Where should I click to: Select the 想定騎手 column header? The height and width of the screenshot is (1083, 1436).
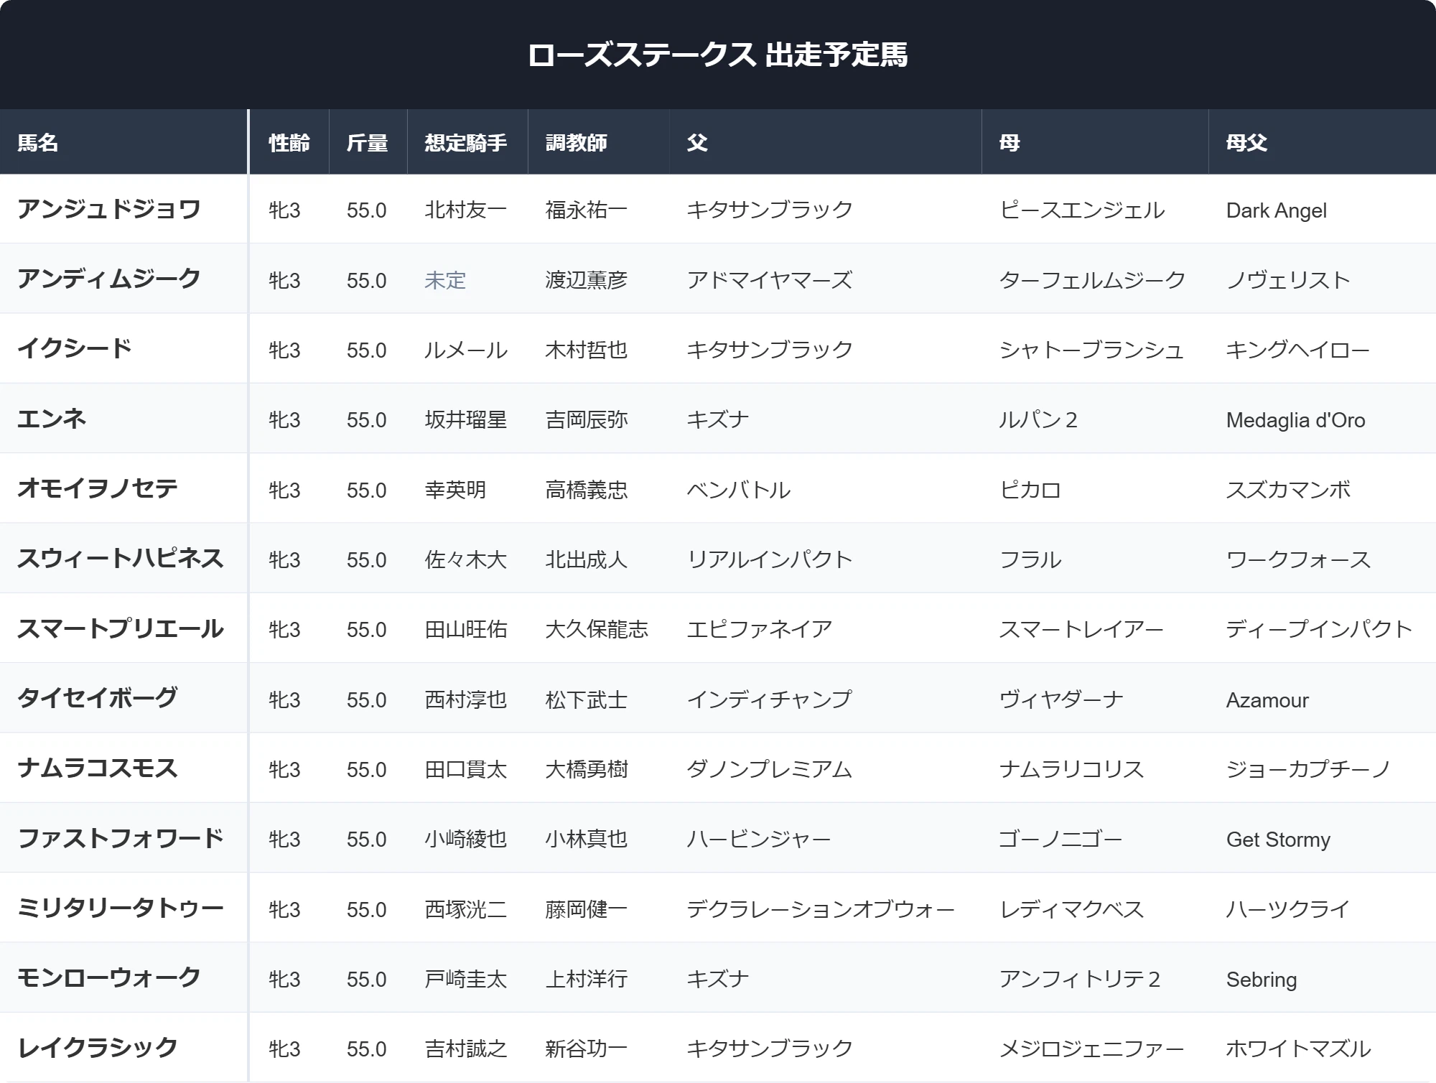coord(466,142)
